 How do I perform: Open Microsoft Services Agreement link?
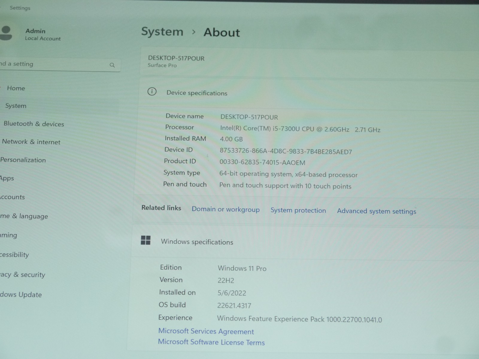pos(206,331)
